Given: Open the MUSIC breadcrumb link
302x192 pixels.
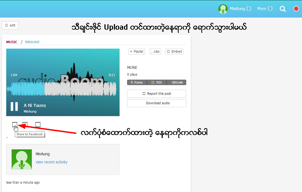Looking at the screenshot, I should (12, 42).
